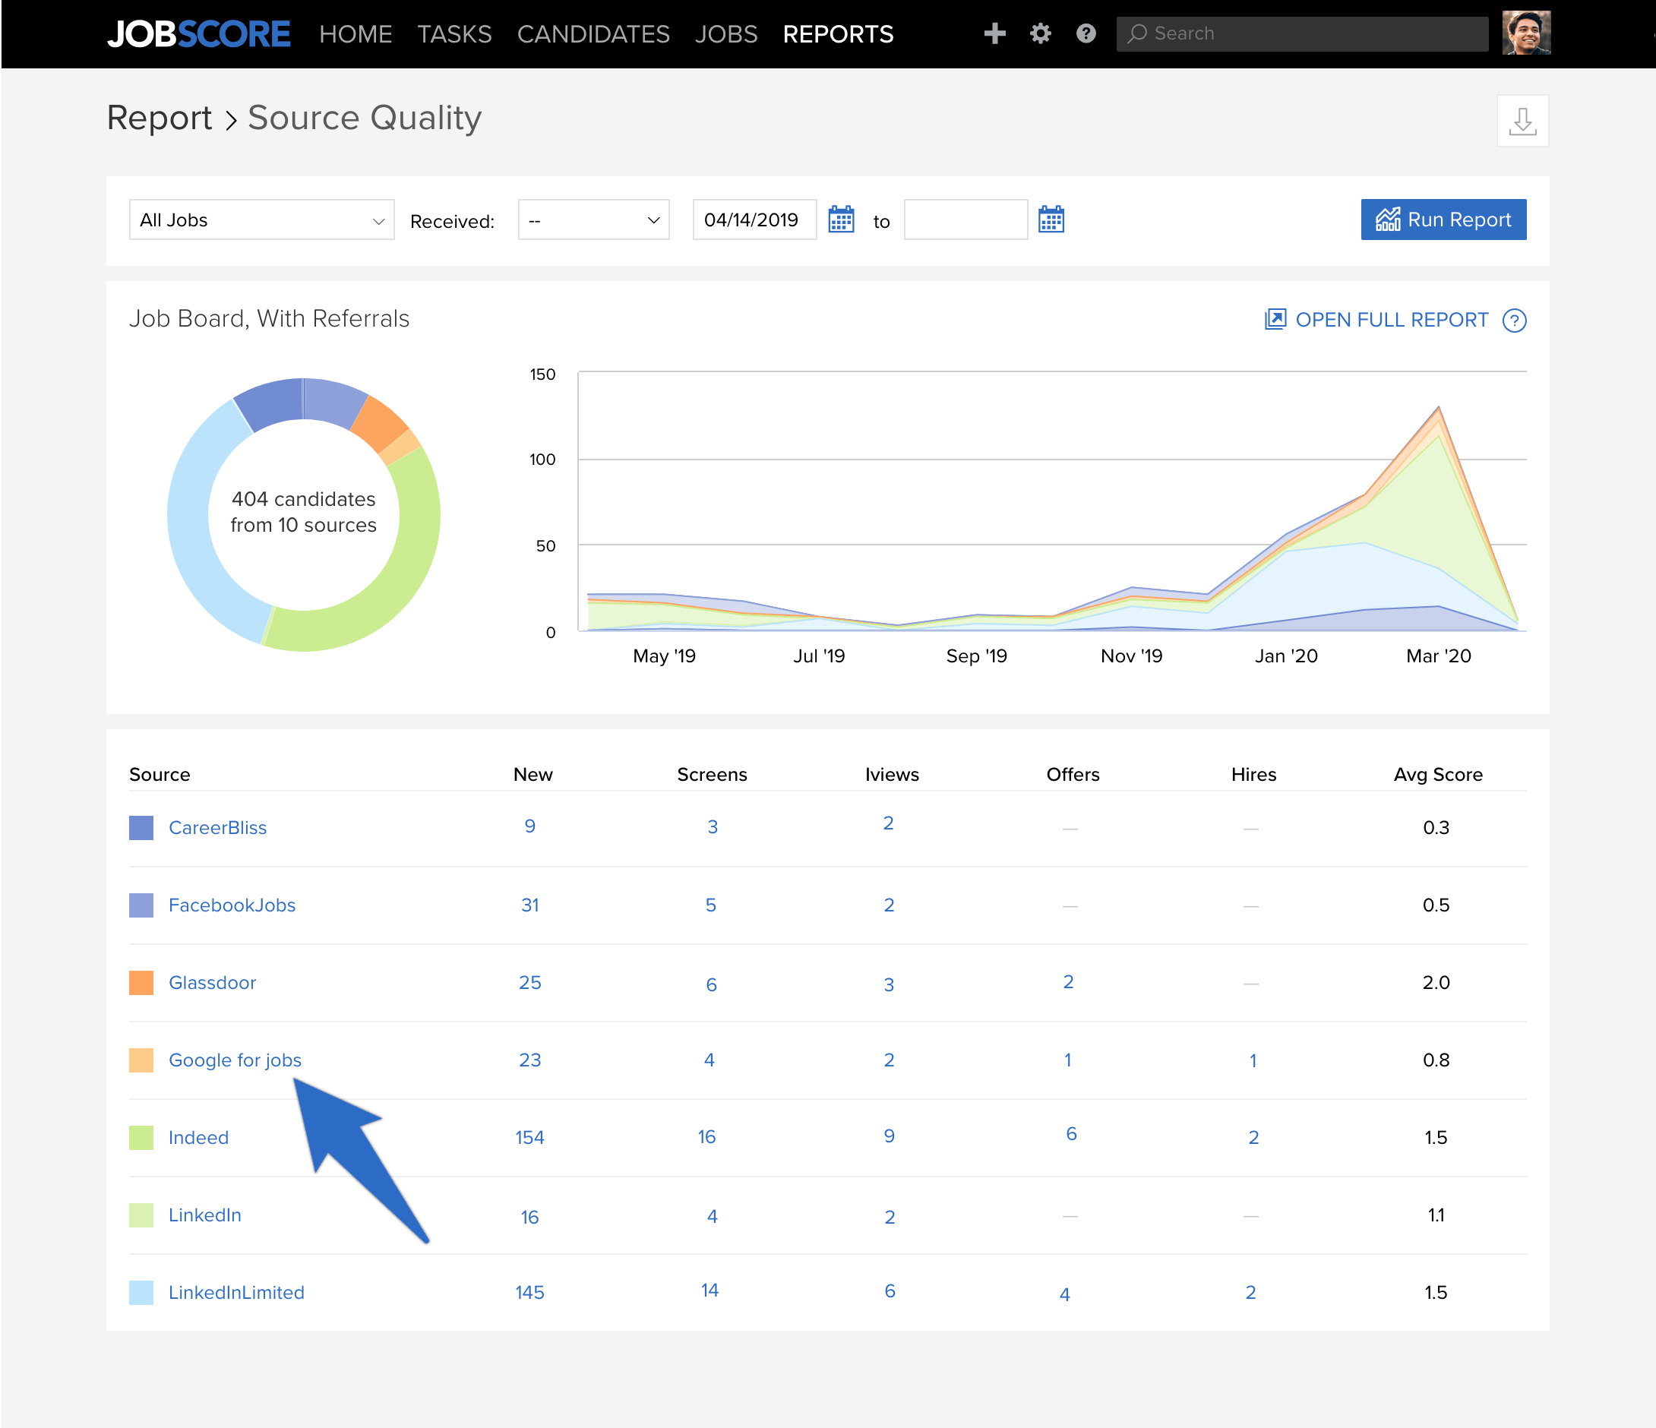Image resolution: width=1656 pixels, height=1428 pixels.
Task: Open the Glassdoor source link
Action: (212, 982)
